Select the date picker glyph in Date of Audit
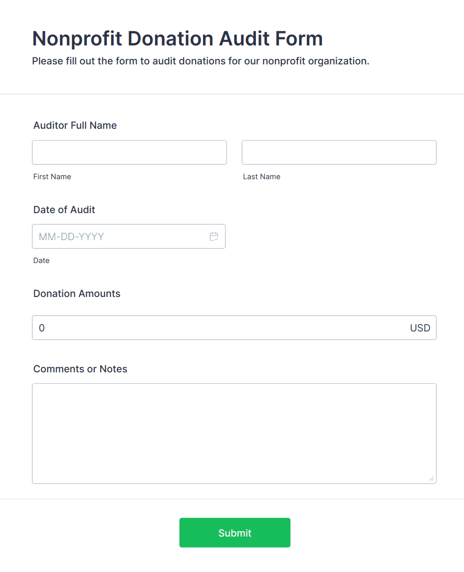This screenshot has width=464, height=572. pos(214,236)
